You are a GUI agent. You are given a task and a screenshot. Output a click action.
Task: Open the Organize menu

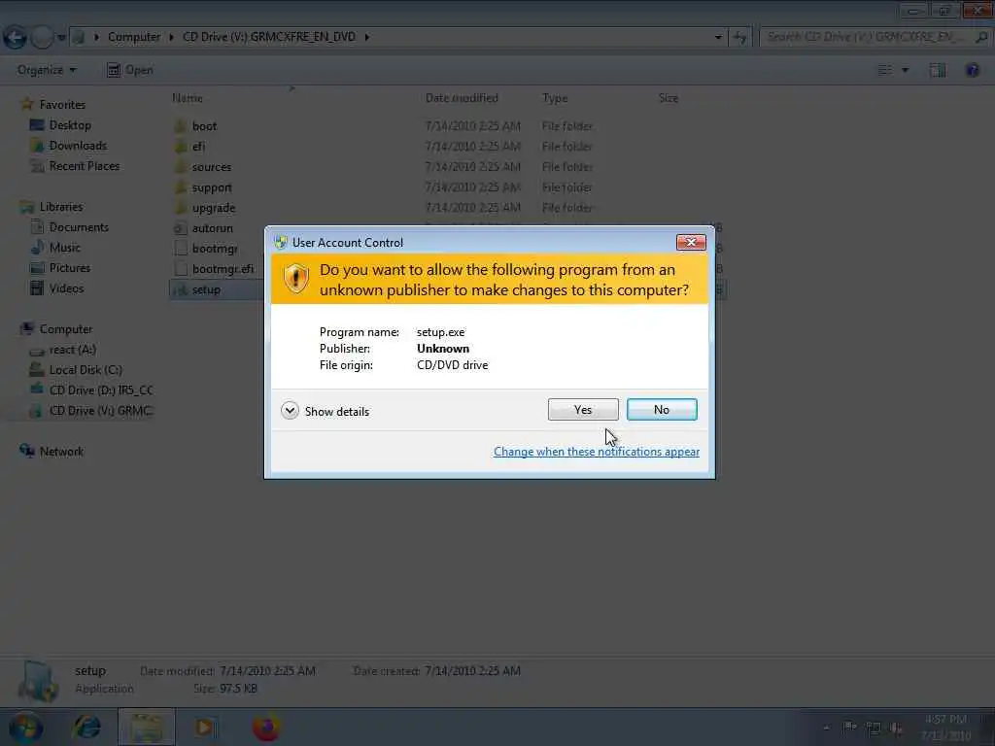pyautogui.click(x=47, y=70)
